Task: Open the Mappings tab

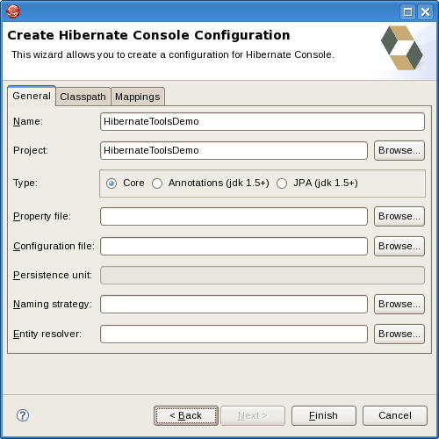Action: point(138,97)
